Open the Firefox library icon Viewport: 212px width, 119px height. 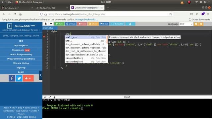197,14
